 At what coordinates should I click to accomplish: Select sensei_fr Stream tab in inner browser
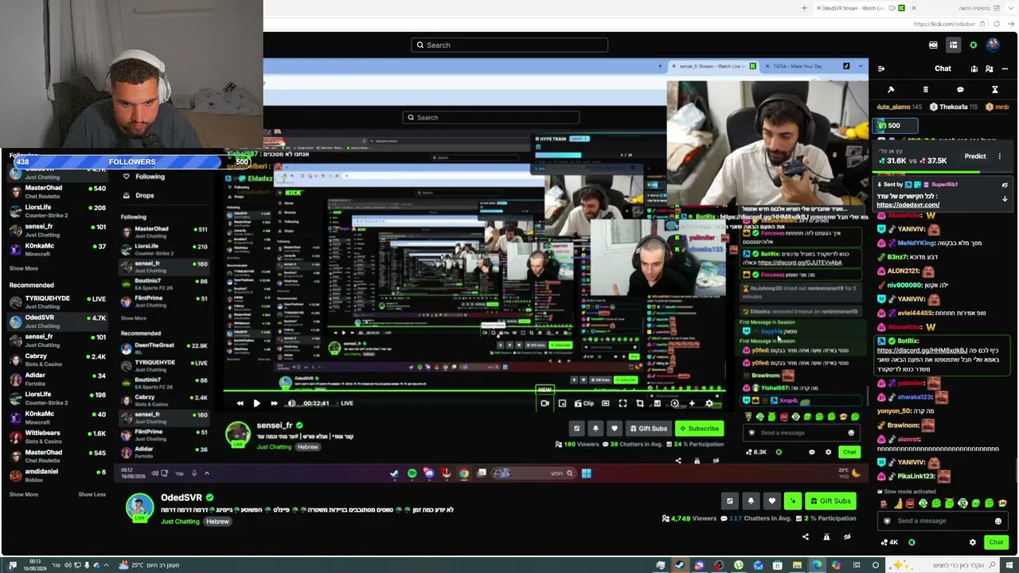714,66
